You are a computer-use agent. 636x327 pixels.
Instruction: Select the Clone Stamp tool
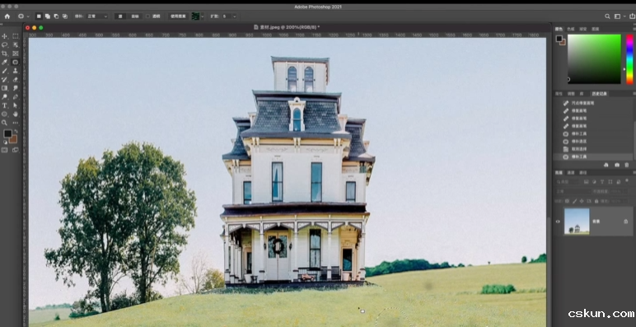pyautogui.click(x=16, y=71)
